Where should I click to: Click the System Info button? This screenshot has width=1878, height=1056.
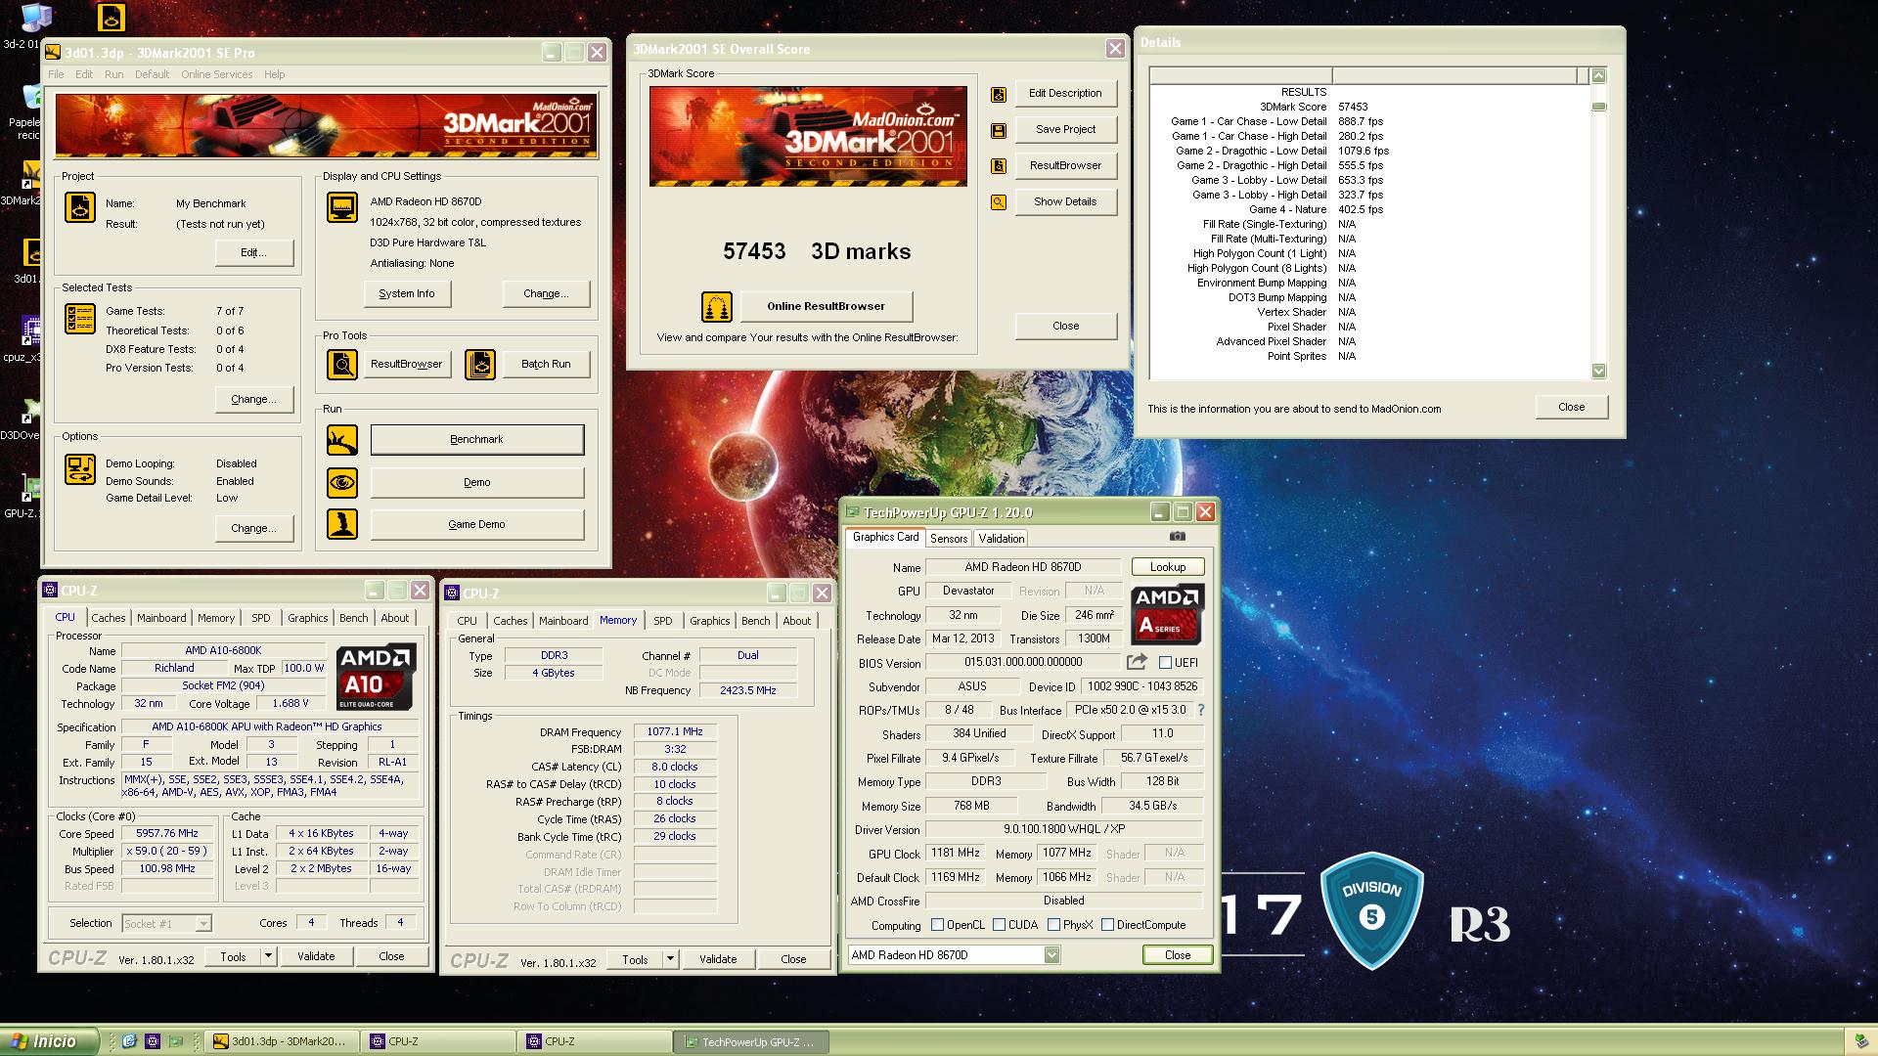407,293
